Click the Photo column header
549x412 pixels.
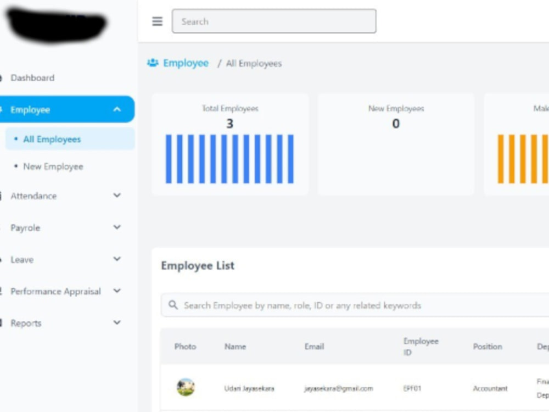coord(185,347)
